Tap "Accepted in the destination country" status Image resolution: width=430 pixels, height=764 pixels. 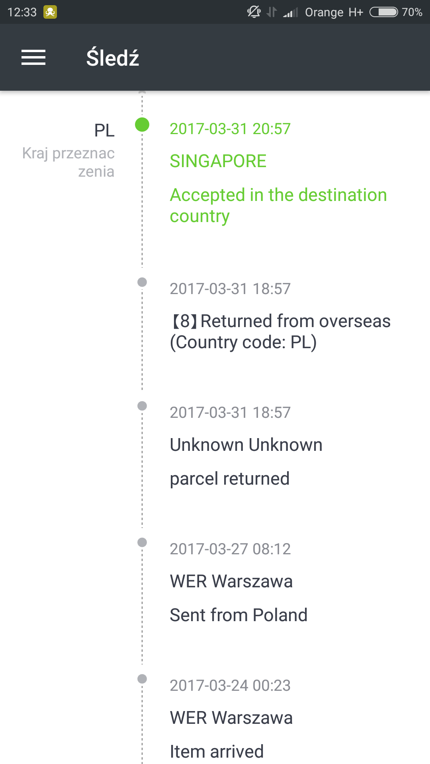(x=278, y=205)
